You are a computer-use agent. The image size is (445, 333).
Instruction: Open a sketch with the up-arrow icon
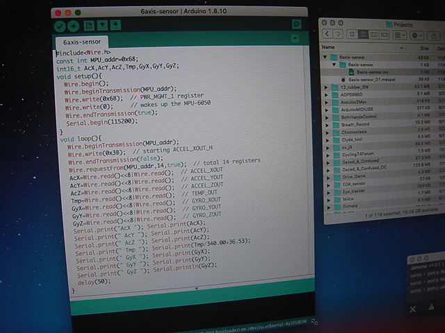click(x=102, y=25)
